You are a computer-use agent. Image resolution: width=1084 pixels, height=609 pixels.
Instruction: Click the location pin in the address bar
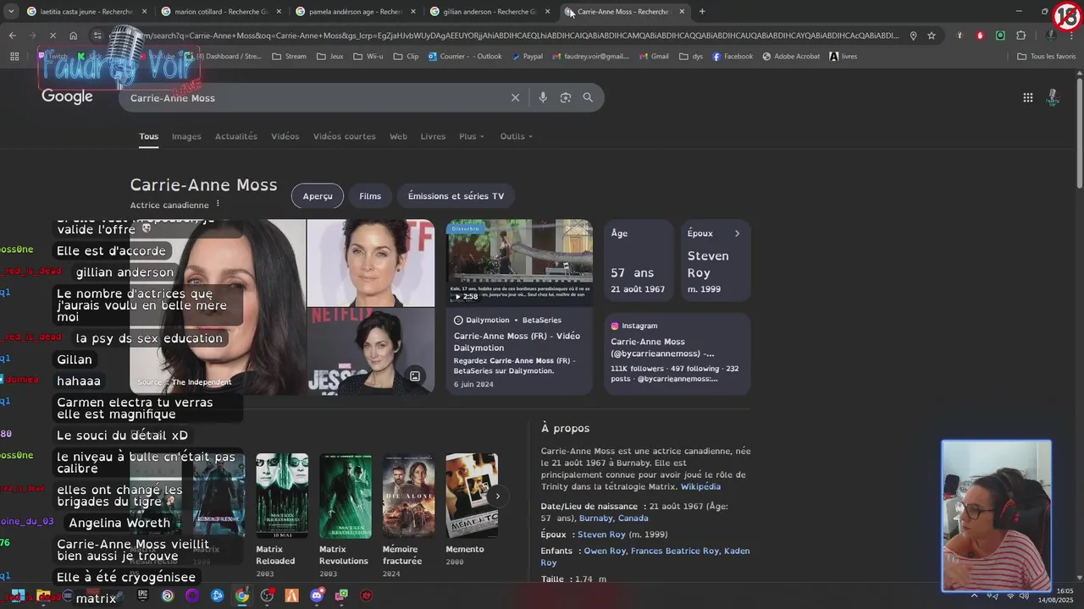click(x=913, y=36)
